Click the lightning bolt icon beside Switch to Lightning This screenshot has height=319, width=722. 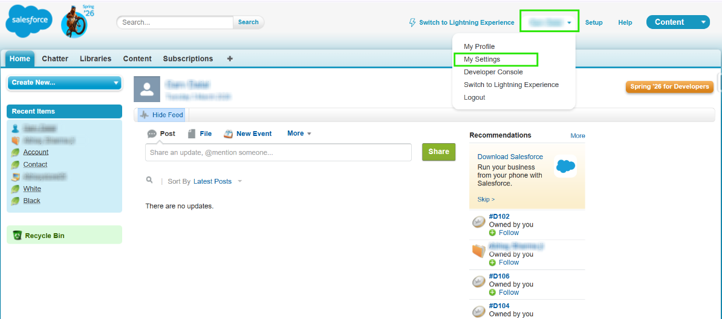pos(412,22)
